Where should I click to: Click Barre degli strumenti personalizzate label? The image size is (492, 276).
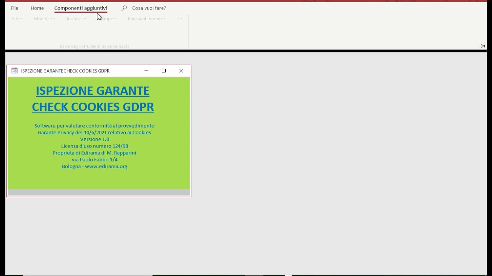point(95,46)
